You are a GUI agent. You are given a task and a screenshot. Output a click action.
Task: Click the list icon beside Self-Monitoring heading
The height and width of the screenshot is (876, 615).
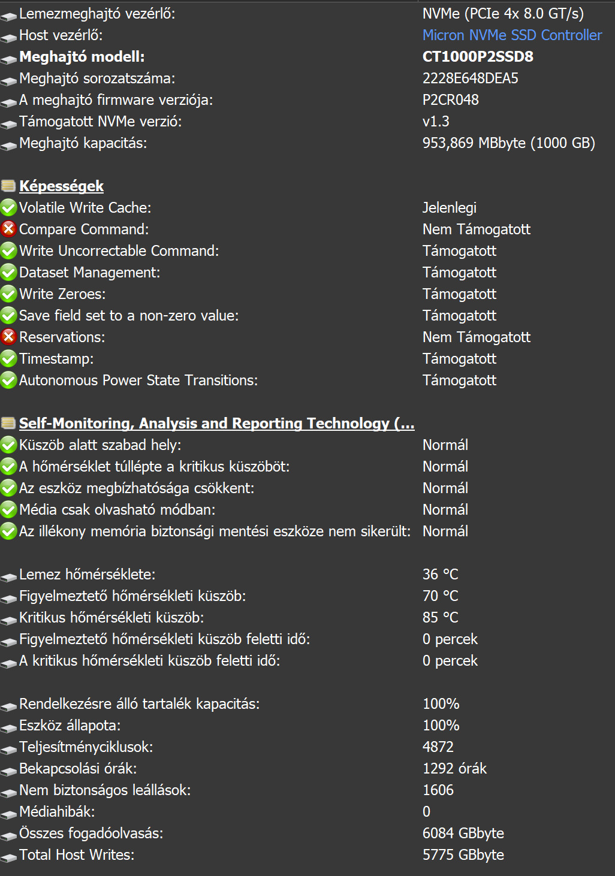(x=8, y=424)
